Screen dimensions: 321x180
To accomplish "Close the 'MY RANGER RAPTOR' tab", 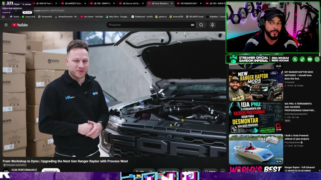I will click(x=201, y=3).
